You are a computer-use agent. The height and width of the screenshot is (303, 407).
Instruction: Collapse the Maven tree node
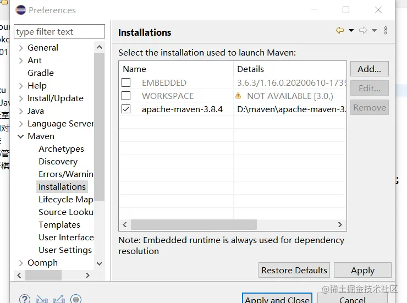click(21, 136)
